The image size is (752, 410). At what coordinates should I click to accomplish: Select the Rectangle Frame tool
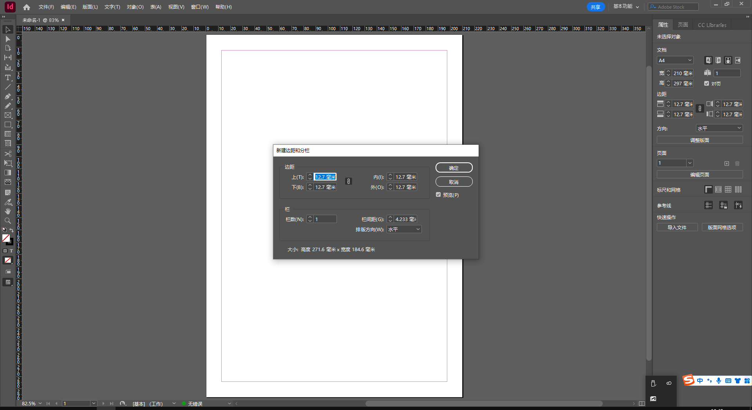[7, 115]
